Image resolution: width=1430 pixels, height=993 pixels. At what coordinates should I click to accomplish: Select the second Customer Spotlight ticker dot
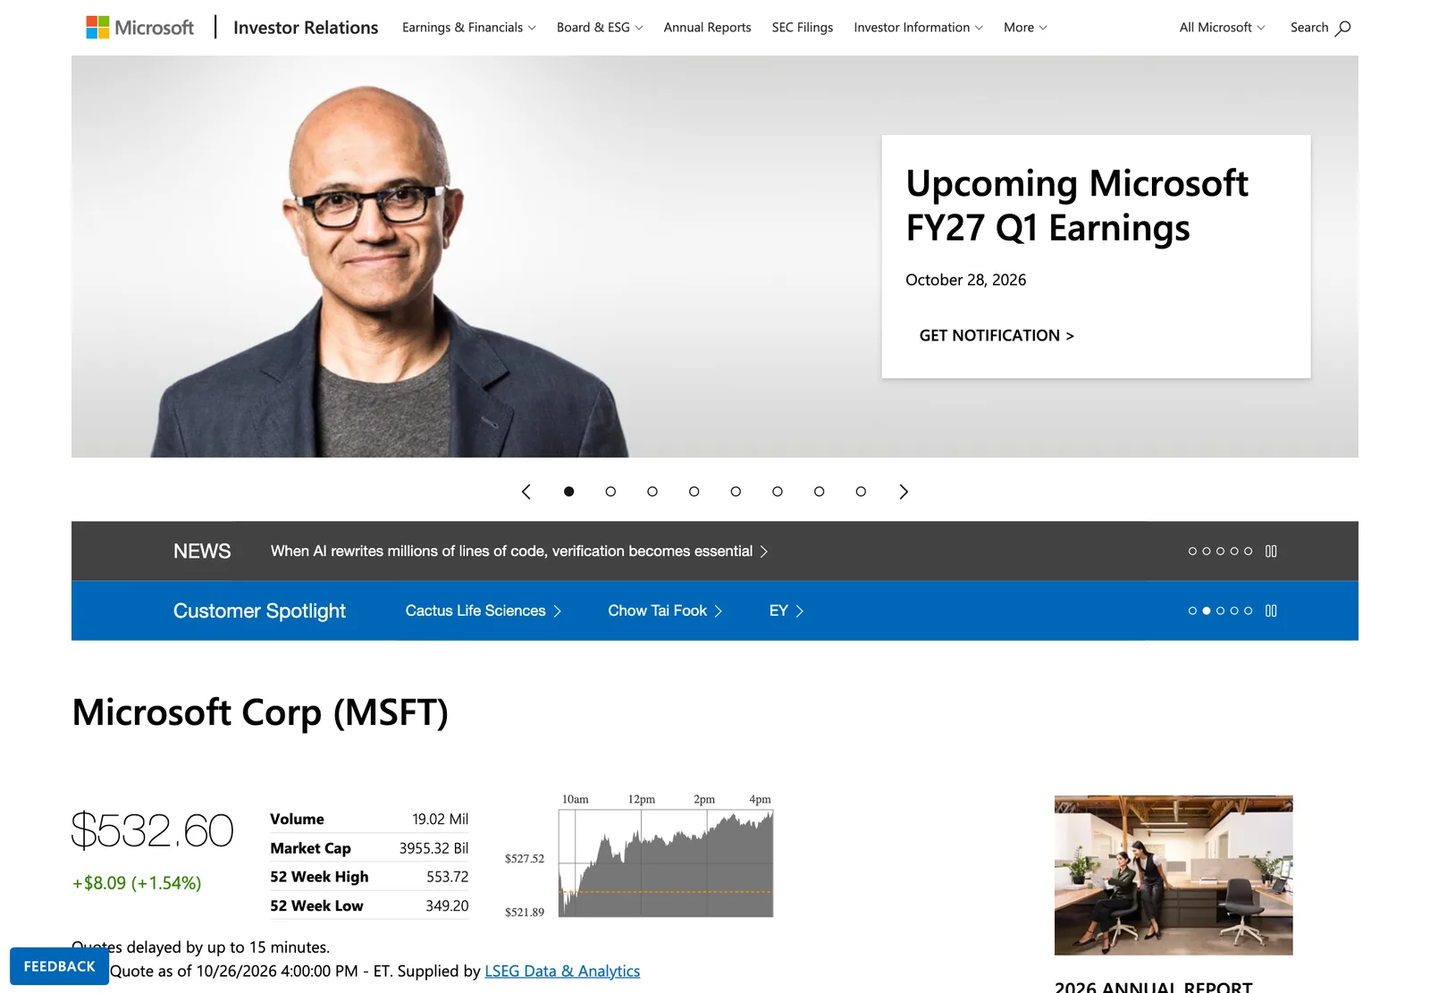(x=1207, y=611)
